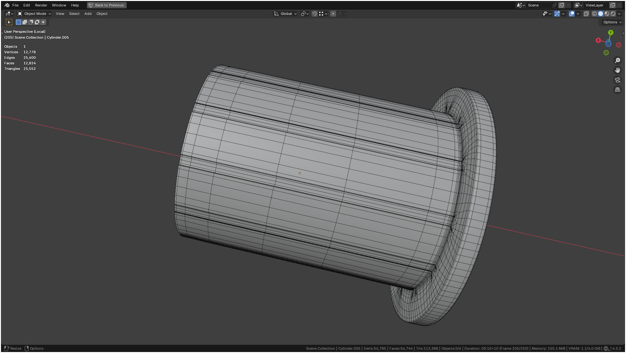Select the tweak select tool icon
The image size is (626, 353).
tap(9, 22)
